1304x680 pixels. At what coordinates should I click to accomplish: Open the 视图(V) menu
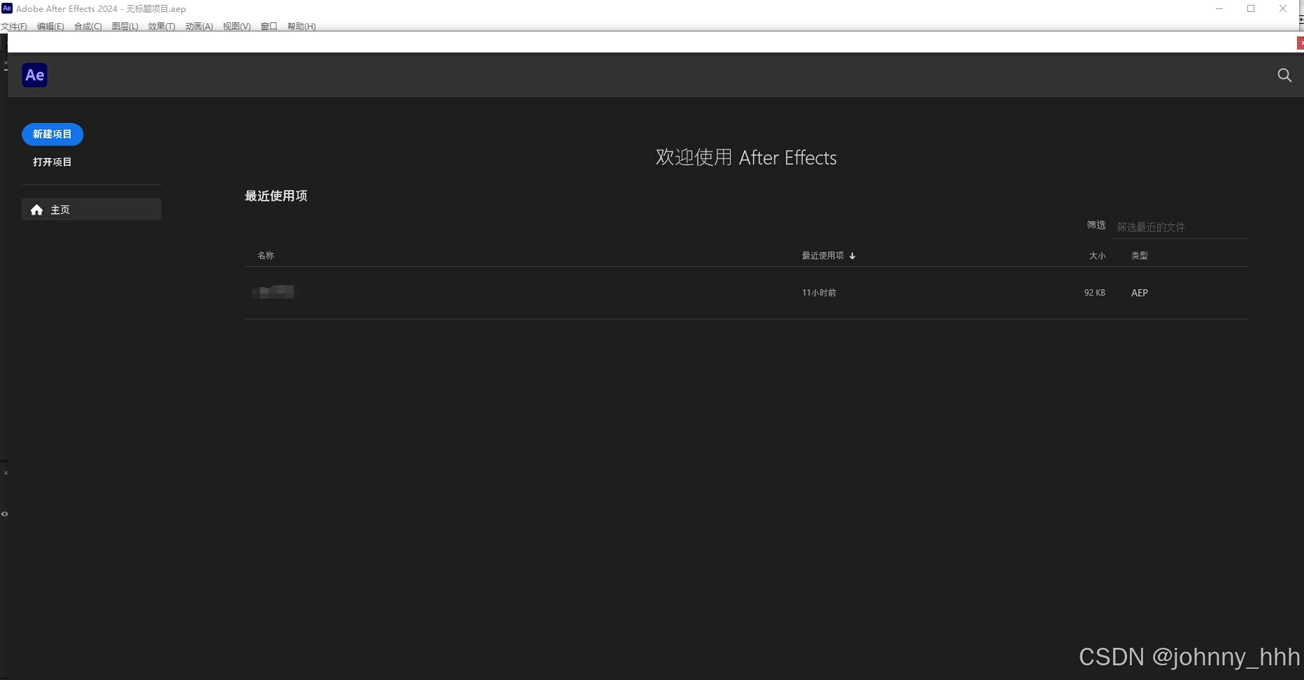click(237, 27)
